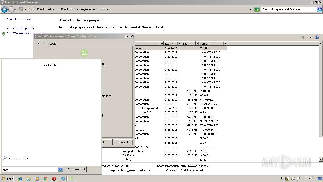Sort by the Size column header
The height and width of the screenshot is (182, 323).
(188, 44)
